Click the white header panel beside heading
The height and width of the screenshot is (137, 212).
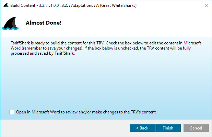(x=135, y=23)
